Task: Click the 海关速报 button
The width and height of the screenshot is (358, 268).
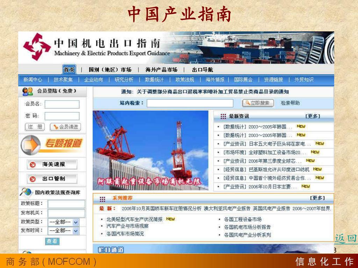Action: 52,165
